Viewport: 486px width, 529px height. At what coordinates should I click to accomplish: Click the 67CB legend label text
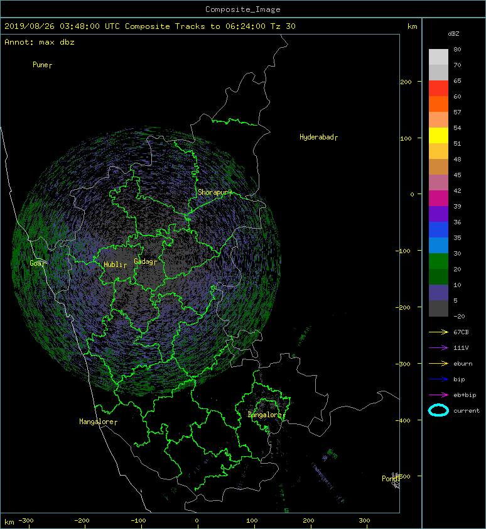coord(461,332)
